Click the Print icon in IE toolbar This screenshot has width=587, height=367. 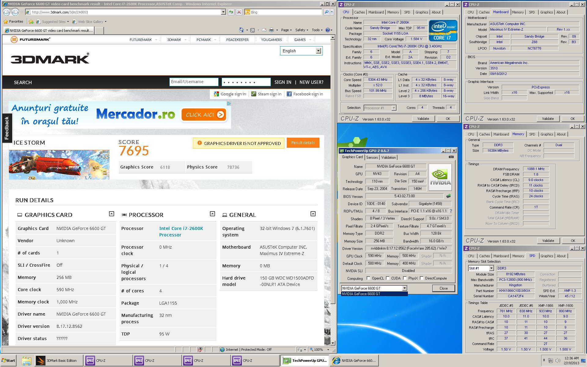(x=271, y=30)
